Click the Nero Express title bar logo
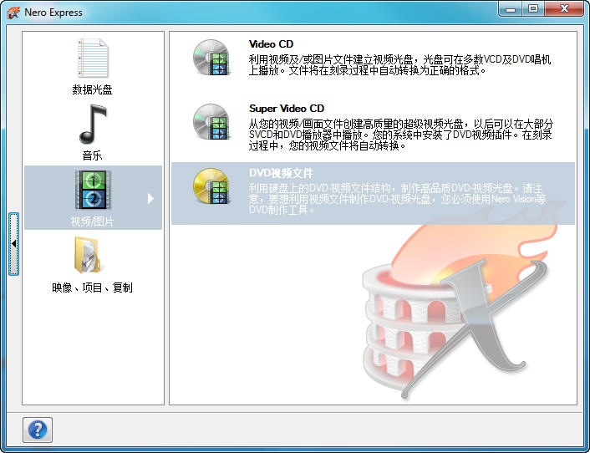Screen dimensions: 590x453 (x=13, y=13)
